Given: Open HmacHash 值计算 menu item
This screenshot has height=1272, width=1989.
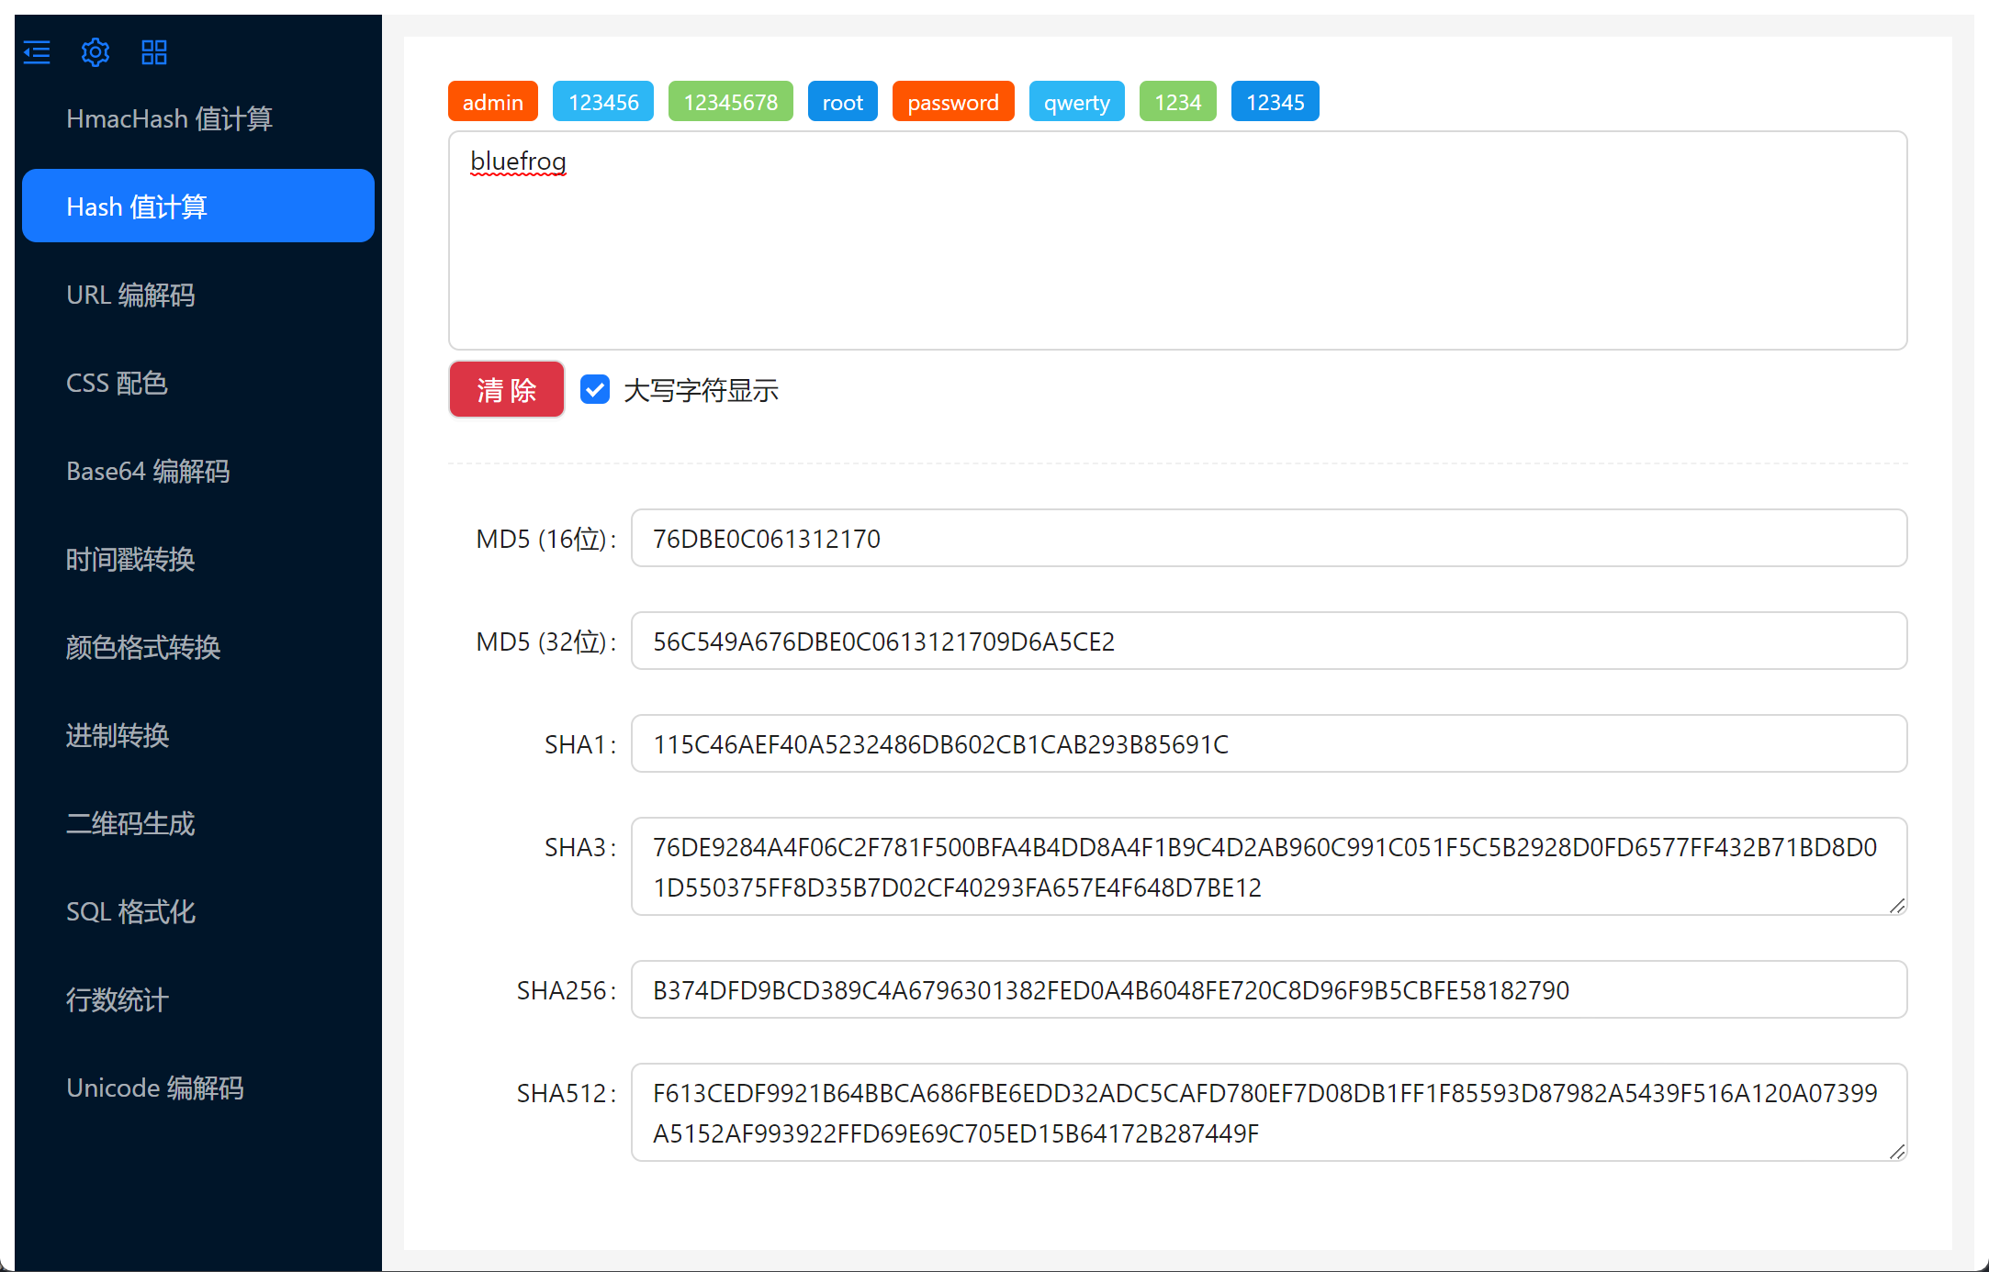Looking at the screenshot, I should [169, 118].
